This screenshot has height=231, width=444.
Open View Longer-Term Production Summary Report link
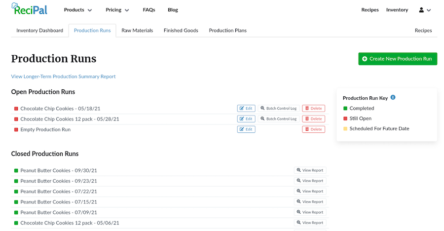pos(63,77)
